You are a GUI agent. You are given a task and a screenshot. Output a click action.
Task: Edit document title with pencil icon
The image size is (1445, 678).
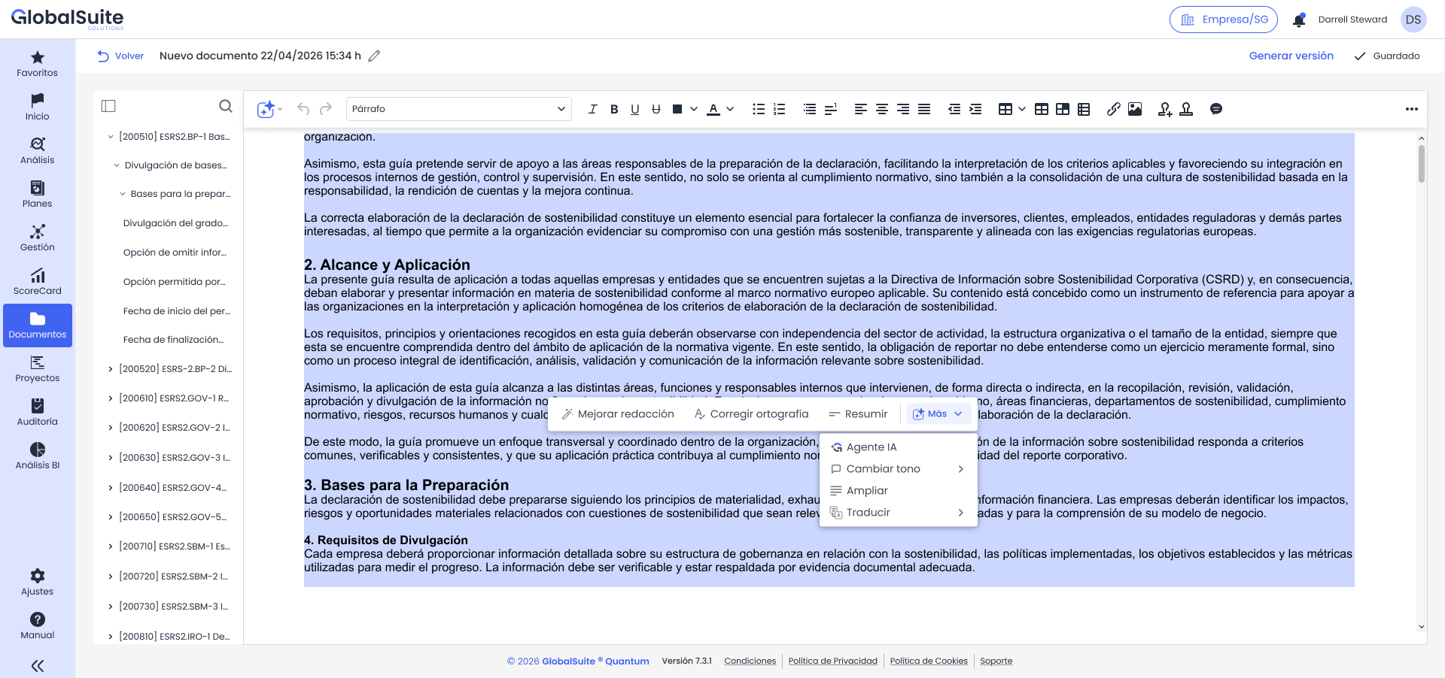(x=374, y=56)
